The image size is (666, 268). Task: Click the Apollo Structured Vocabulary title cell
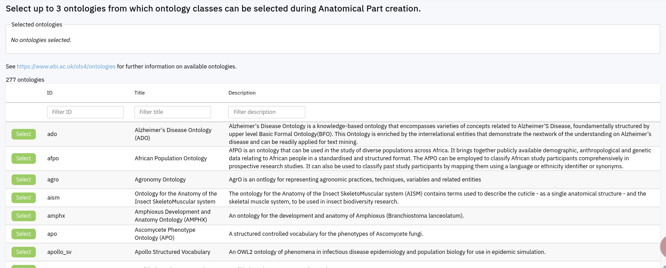coord(172,252)
